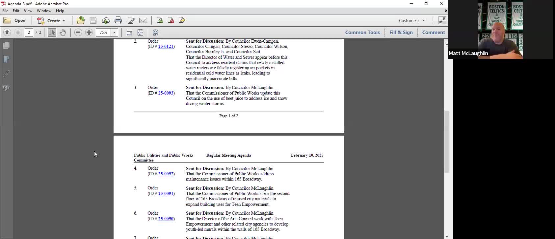This screenshot has height=239, width=555.
Task: Click 'Regular Meeting Agenda' header text
Action: tap(228, 155)
